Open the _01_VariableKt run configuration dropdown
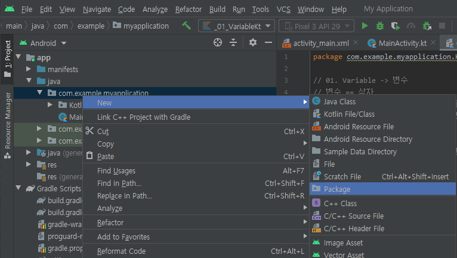The height and width of the screenshot is (258, 457). click(236, 26)
